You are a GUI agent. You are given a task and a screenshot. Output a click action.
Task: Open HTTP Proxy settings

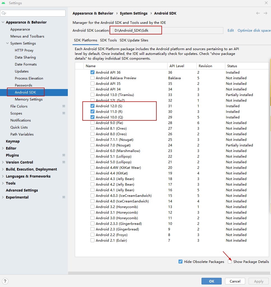click(x=24, y=50)
